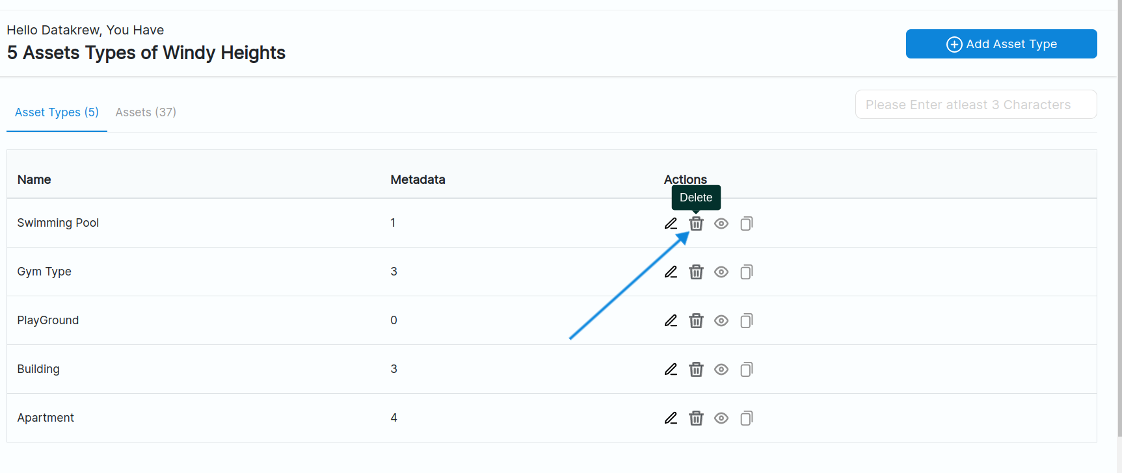Click Apartment metadata count 4

pos(394,418)
